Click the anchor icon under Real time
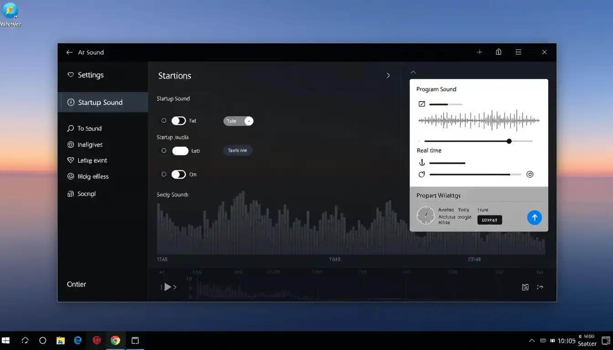The image size is (613, 350). click(422, 163)
